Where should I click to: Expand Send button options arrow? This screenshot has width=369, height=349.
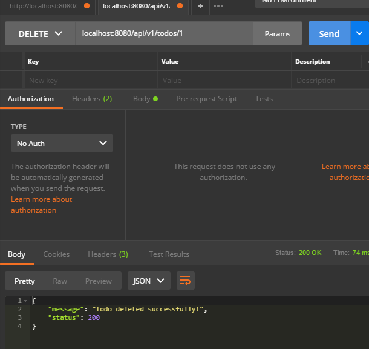359,33
